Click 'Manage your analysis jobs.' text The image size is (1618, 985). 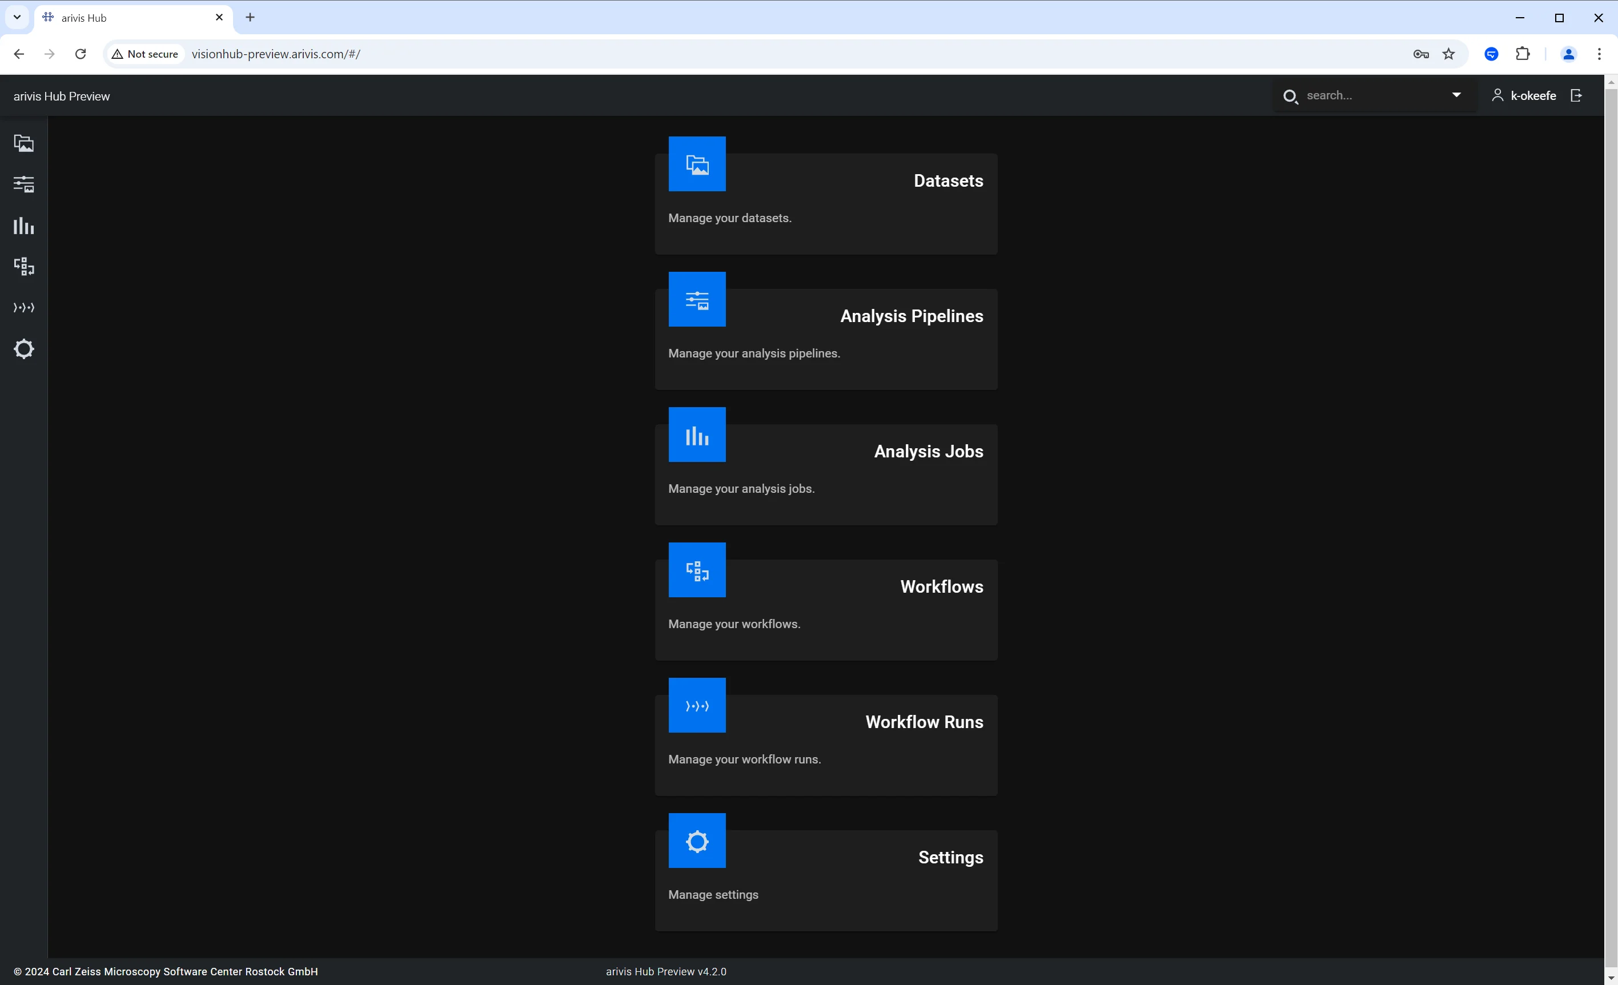[741, 489]
